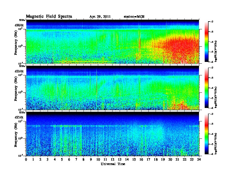Click the 'Magnetic Field Spectra' title
237x183 pixels.
[49, 16]
